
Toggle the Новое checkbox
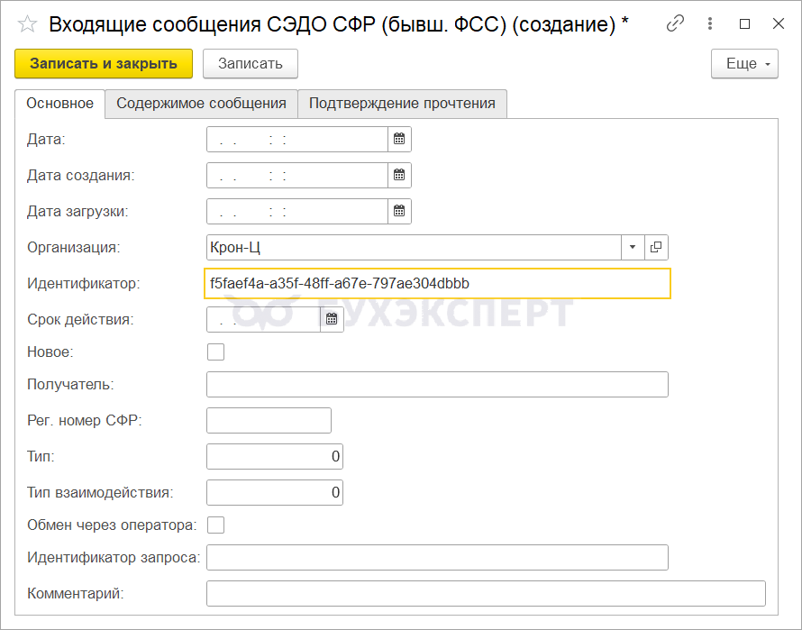(x=215, y=352)
